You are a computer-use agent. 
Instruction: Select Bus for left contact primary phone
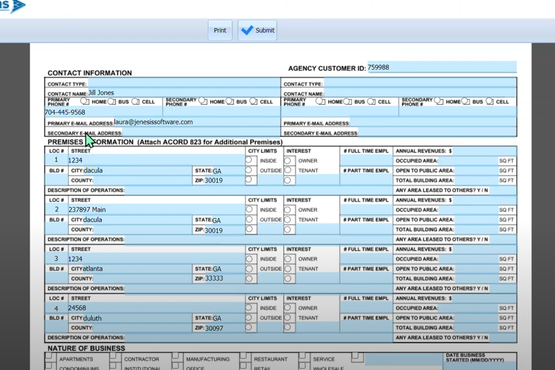click(x=112, y=102)
